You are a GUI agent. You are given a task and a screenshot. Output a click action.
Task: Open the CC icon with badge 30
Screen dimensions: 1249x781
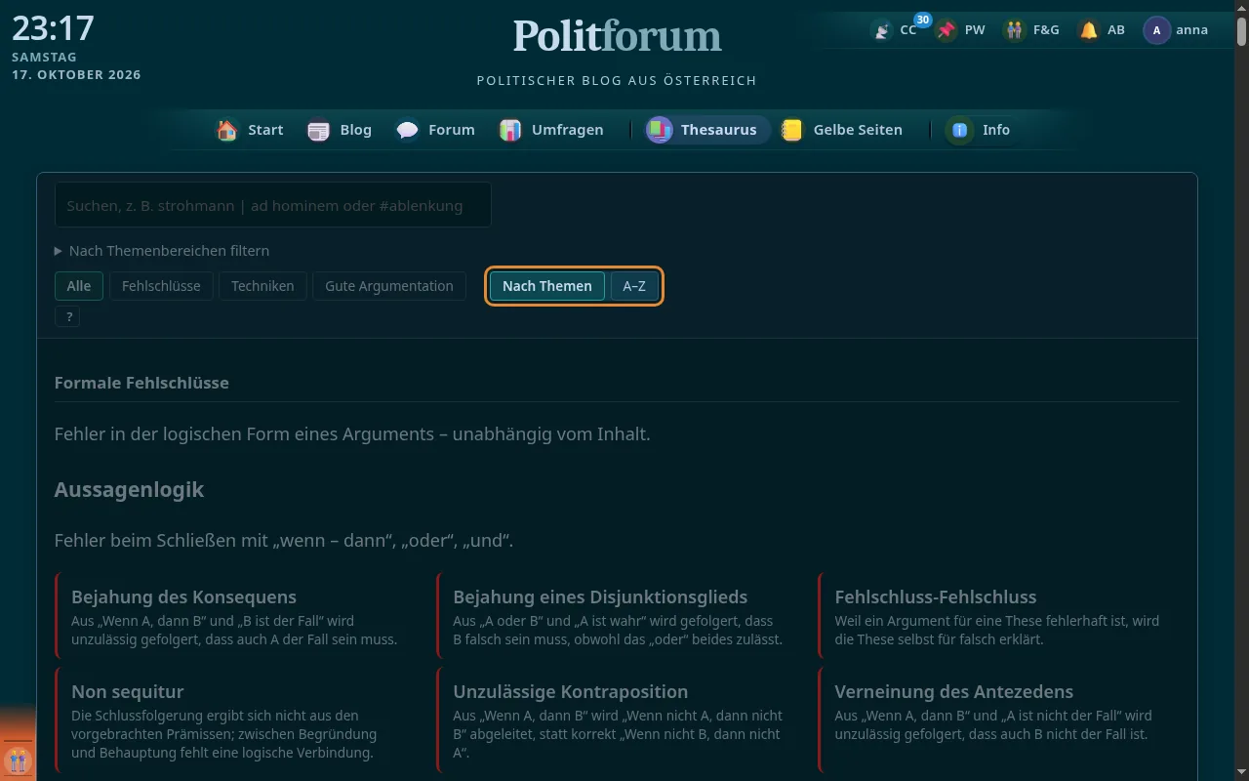coord(882,30)
